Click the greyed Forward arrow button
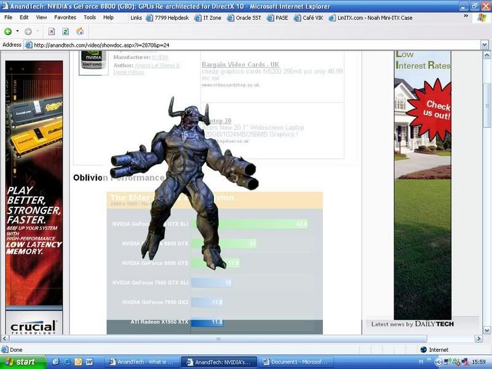Viewport: 492px width, 369px height. (28, 31)
